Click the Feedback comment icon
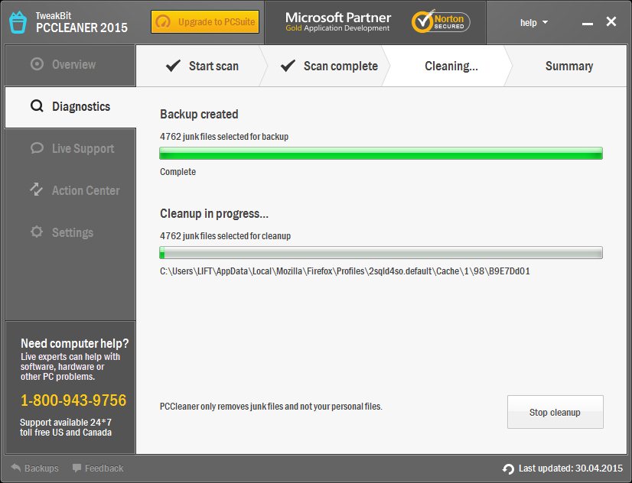Screen dimensions: 632x483 pyautogui.click(x=77, y=468)
